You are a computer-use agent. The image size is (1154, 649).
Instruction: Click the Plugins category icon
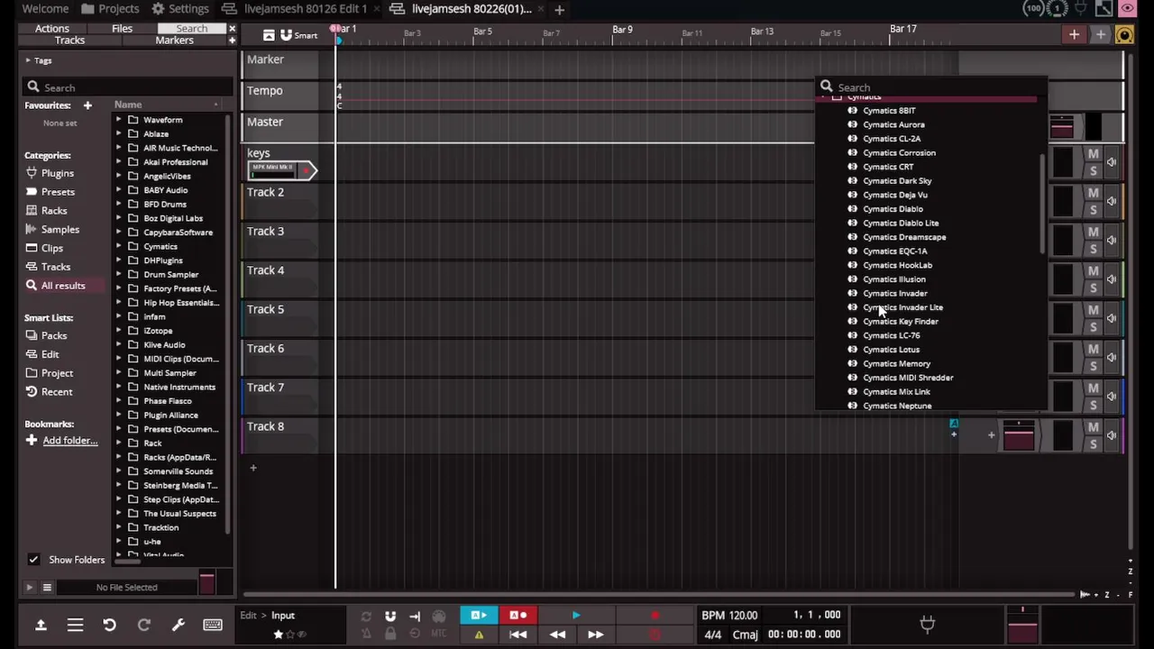click(32, 173)
